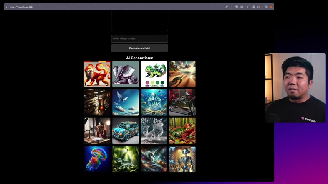Click the site info icon beside the URL
This screenshot has height=184, width=328.
[7, 7]
